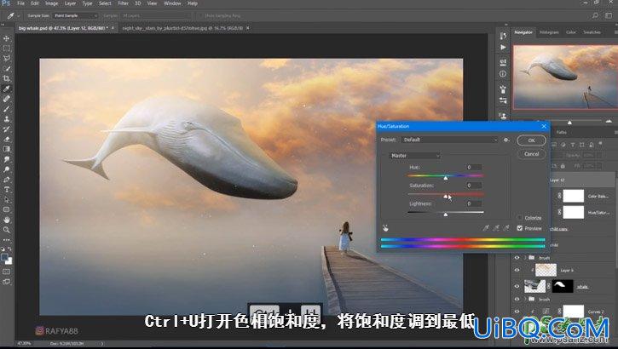Hide Layer 5 via eye icon

point(517,270)
